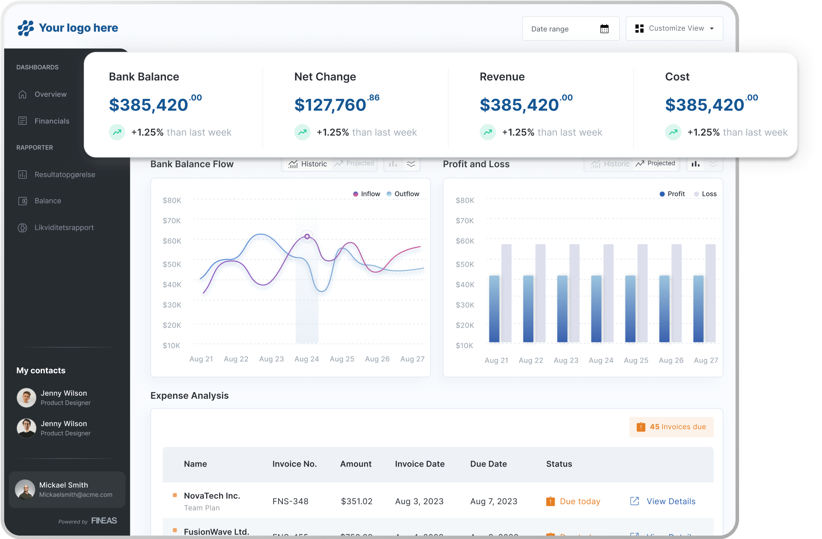Click the 45 Invoices due badge
Screen dimensions: 822x539
coord(671,427)
